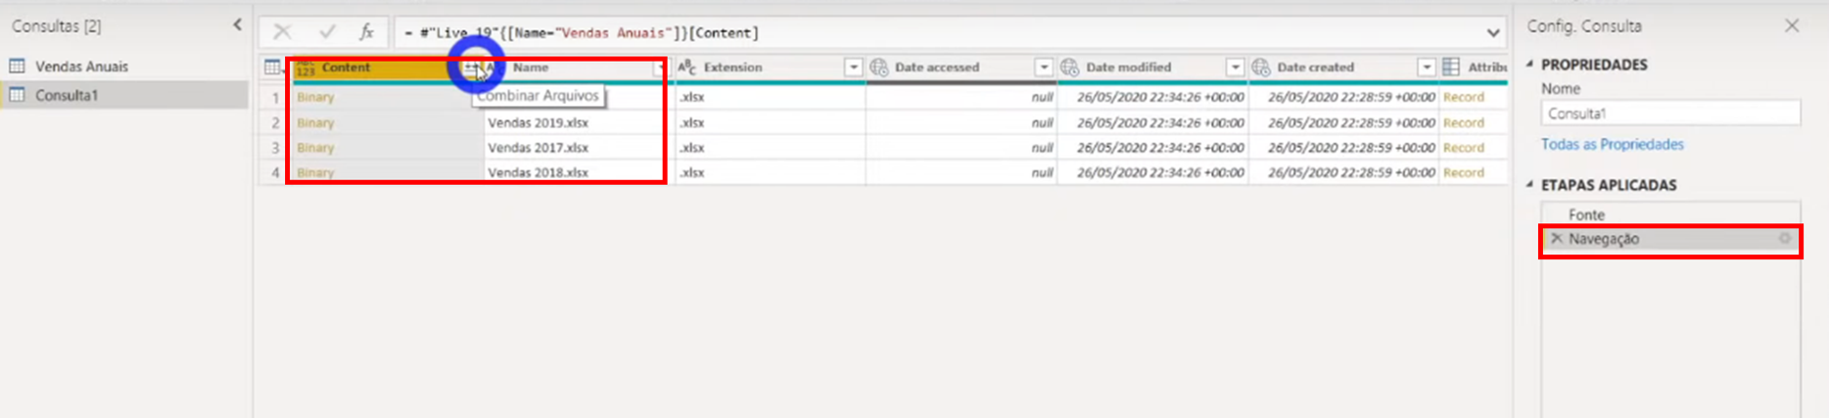The height and width of the screenshot is (418, 1829).
Task: Click the Extension column ABC type icon
Action: point(687,68)
